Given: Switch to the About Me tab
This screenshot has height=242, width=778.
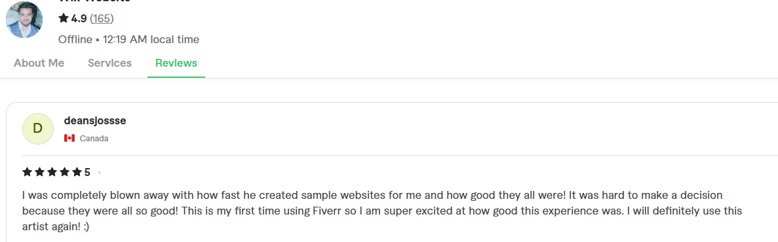Looking at the screenshot, I should [x=39, y=63].
